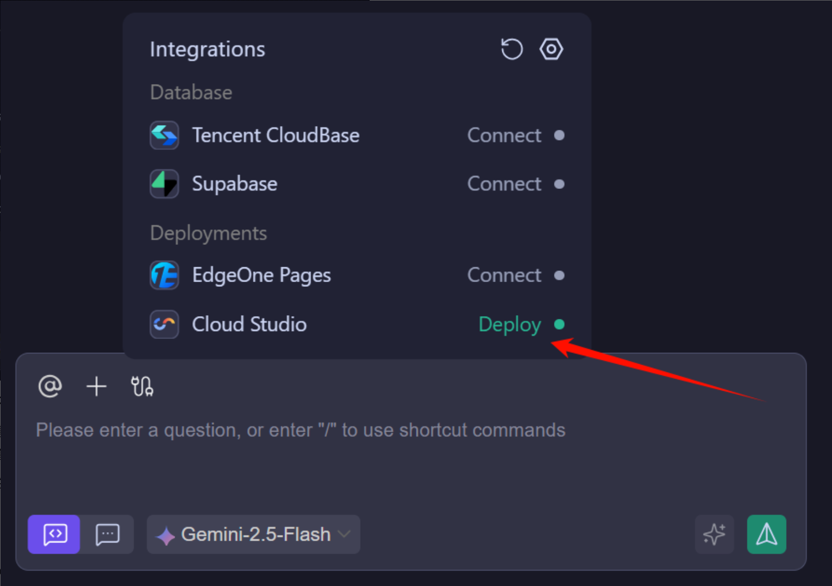
Task: Click the Tencent CloudBase logo icon
Action: coord(164,136)
